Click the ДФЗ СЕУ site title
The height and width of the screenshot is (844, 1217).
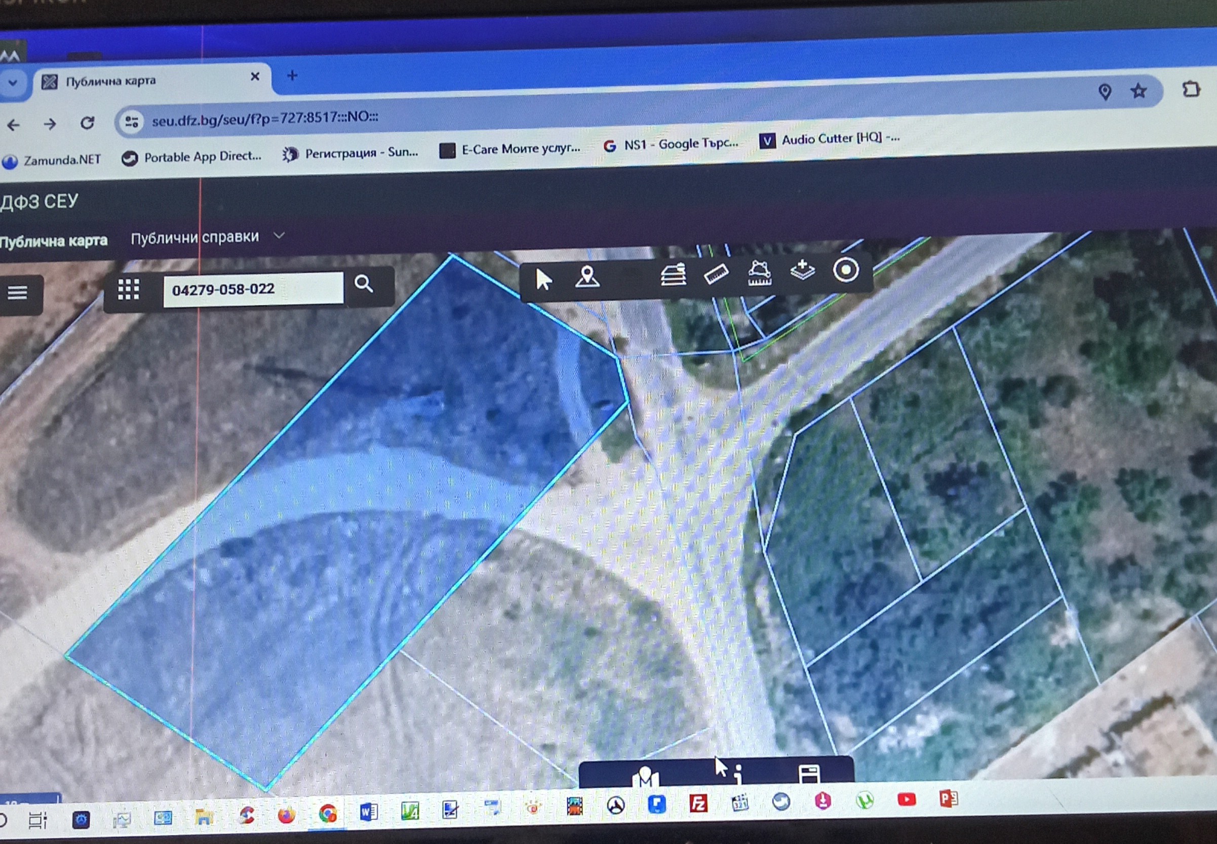pyautogui.click(x=39, y=202)
